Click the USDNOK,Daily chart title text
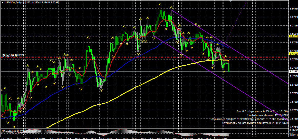This screenshot has width=298, height=139. [x=13, y=2]
